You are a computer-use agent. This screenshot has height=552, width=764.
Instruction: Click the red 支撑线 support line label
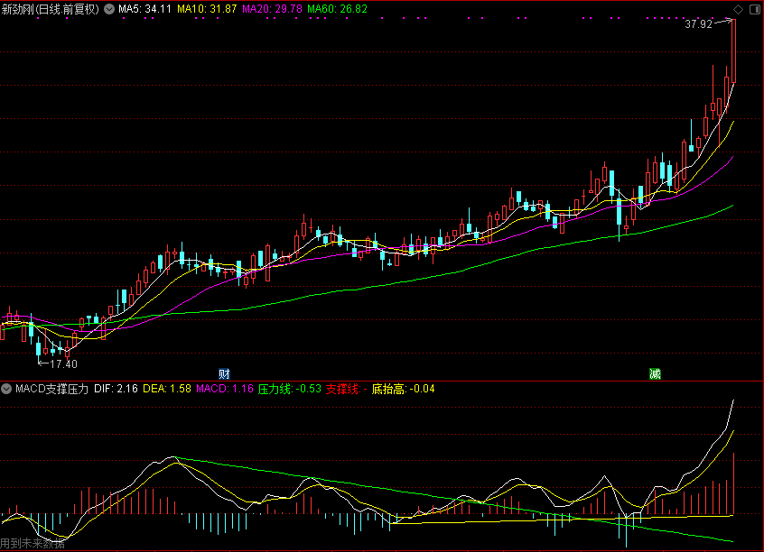[345, 390]
